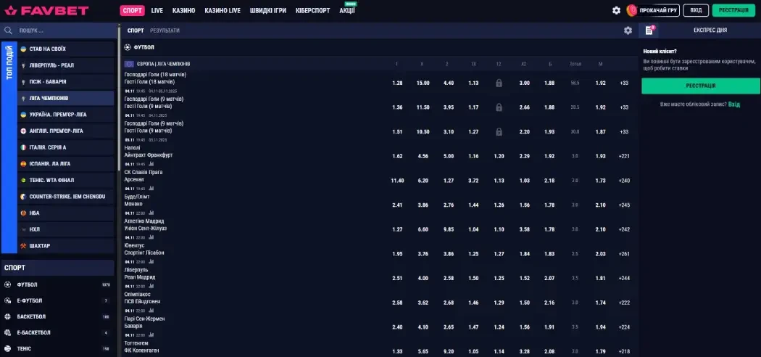Viewport: 761px width, 357px height.
Task: Open the Спорт main menu item
Action: (x=133, y=10)
